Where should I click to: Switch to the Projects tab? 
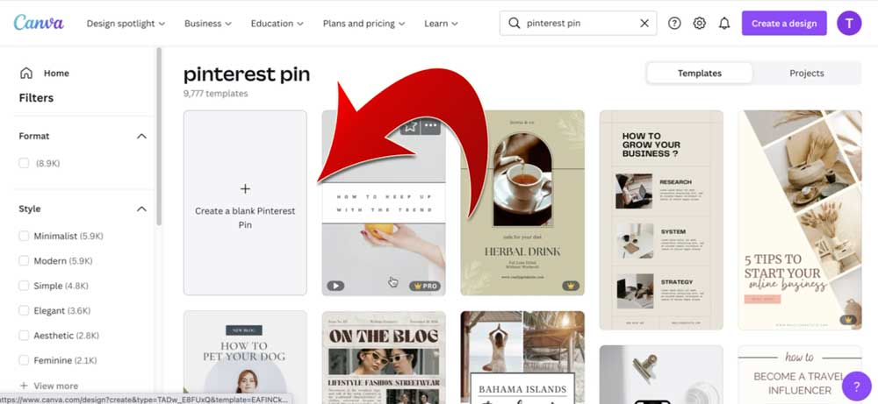point(806,74)
